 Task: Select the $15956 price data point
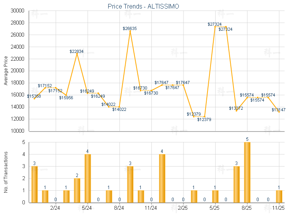click(x=66, y=95)
